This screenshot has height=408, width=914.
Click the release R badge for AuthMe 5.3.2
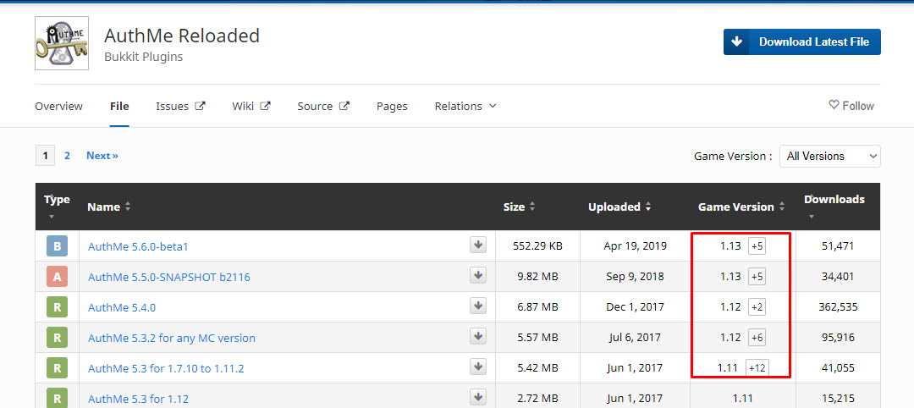[58, 338]
